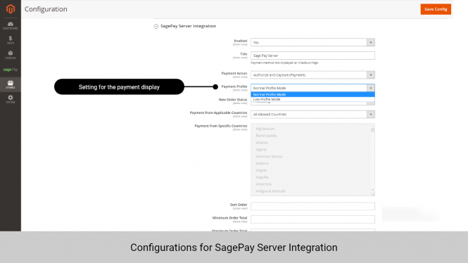Click the Sort Order input field
The width and height of the screenshot is (468, 263).
point(312,206)
